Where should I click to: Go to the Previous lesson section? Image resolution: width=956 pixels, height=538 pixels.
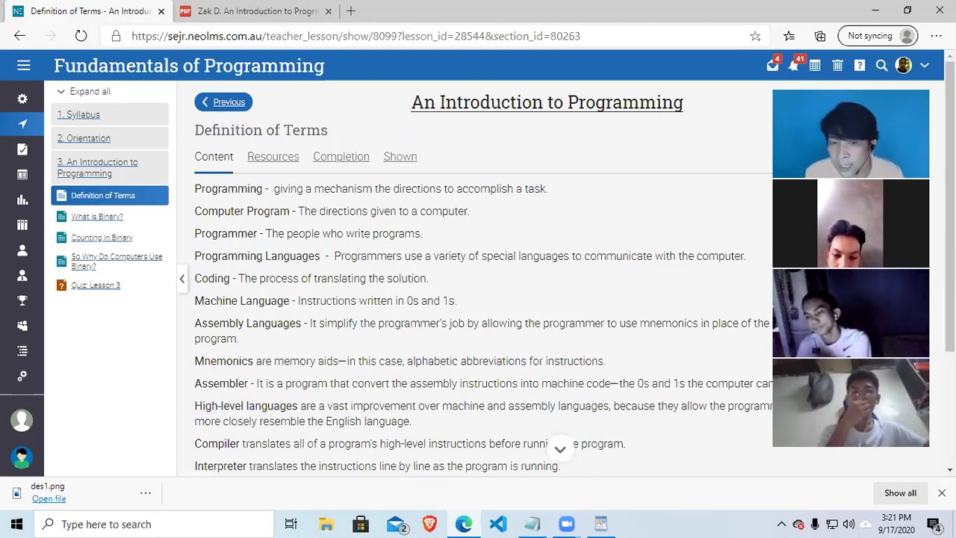223,102
